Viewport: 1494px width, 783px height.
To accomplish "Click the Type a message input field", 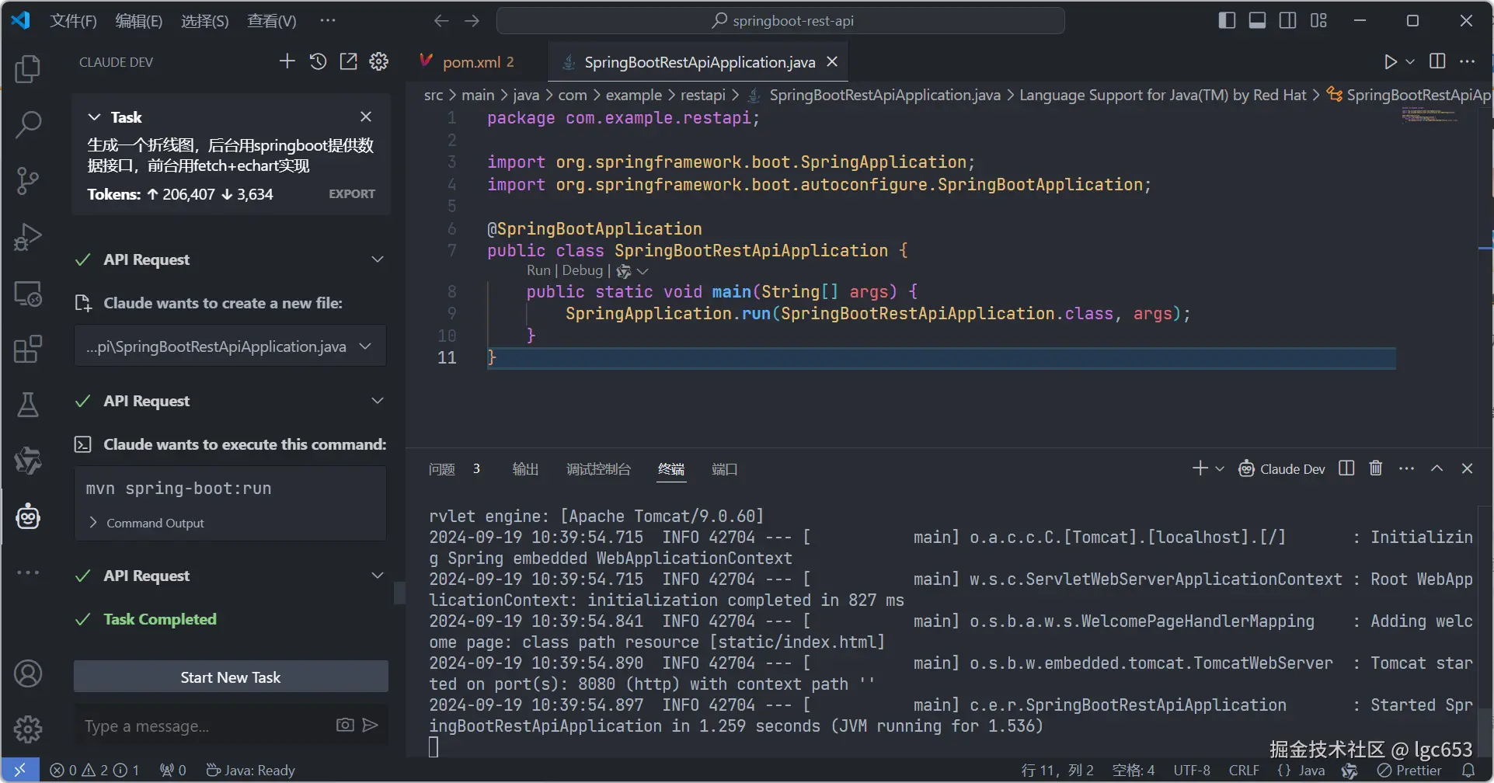I will click(x=206, y=726).
